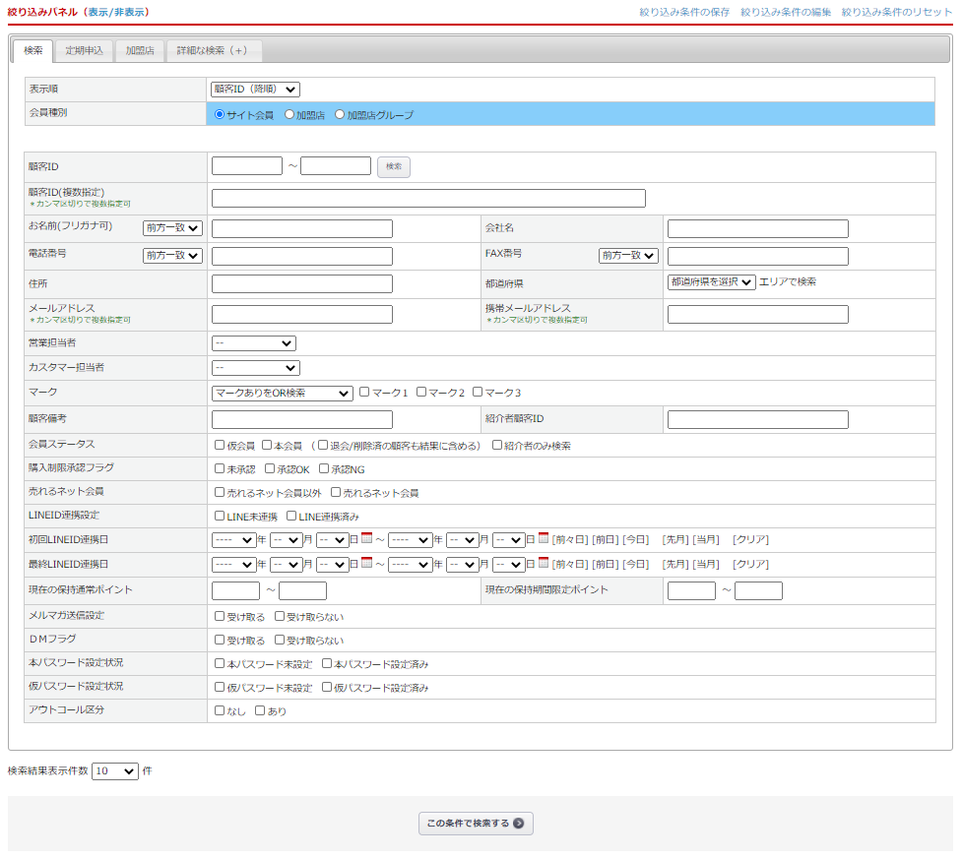Open the 検索結果表示件数 count dropdown
The width and height of the screenshot is (962, 858).
pyautogui.click(x=115, y=771)
